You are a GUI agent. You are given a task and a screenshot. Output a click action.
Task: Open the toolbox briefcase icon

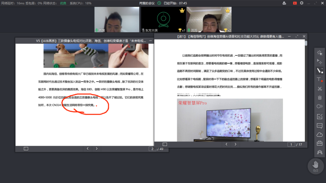click(320, 143)
